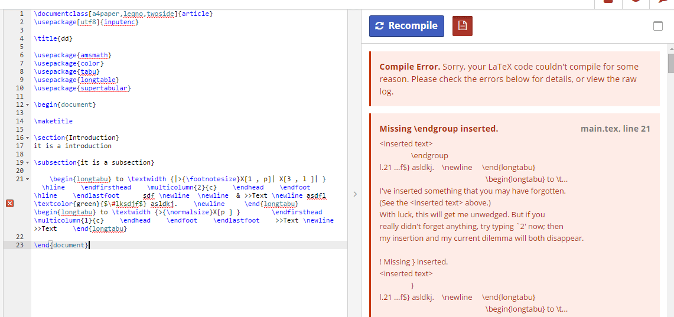Image resolution: width=674 pixels, height=317 pixels.
Task: Click the first '\endgroup' inserted text in the log
Action: point(429,155)
